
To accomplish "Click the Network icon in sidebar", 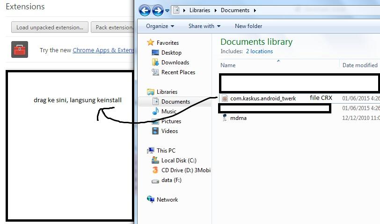I will pyautogui.click(x=151, y=199).
